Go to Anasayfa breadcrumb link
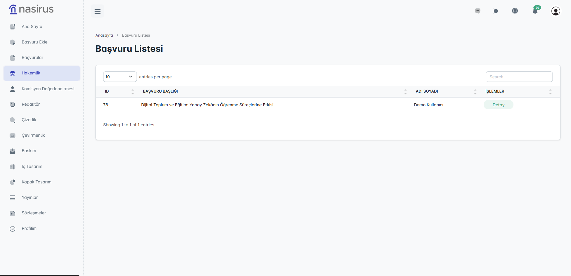 point(104,35)
